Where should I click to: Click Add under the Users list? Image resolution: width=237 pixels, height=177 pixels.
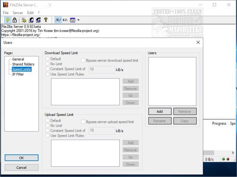[x=160, y=111]
